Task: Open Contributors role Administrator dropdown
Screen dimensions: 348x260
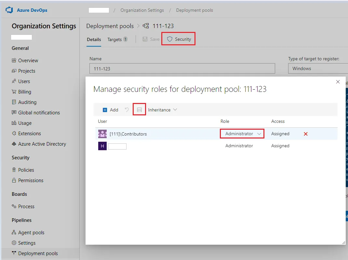Action: (242, 134)
